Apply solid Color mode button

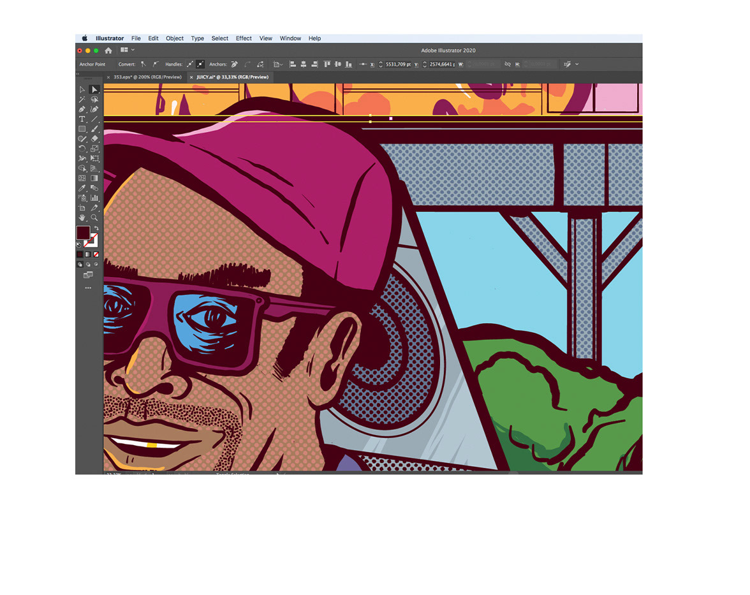[80, 254]
